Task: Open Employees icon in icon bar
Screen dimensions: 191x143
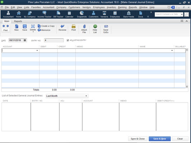Action: tap(115, 14)
